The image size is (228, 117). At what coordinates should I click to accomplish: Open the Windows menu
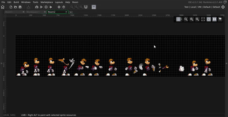pos(26,2)
